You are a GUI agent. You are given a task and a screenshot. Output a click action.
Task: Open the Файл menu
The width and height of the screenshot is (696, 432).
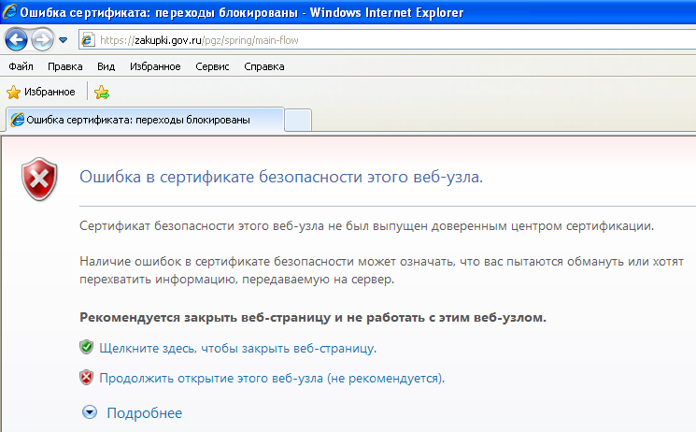point(21,66)
